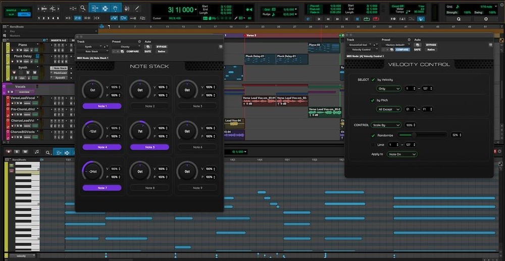The height and width of the screenshot is (261, 505).
Task: Enable the Limit checkbox
Action: pyautogui.click(x=373, y=145)
